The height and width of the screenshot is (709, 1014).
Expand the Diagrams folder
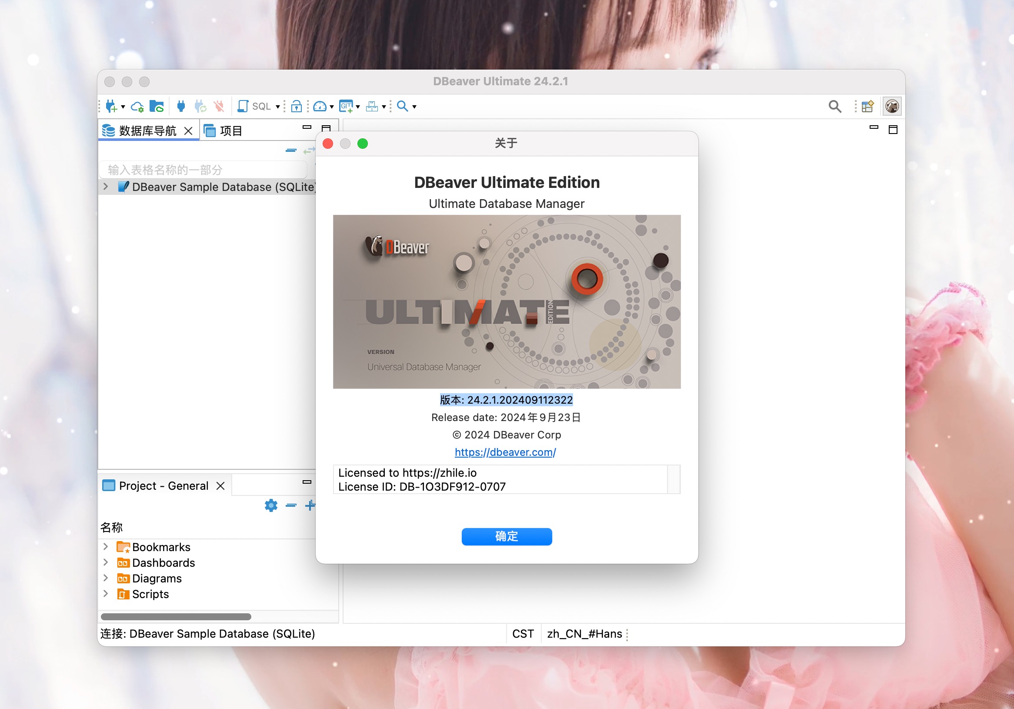click(106, 578)
